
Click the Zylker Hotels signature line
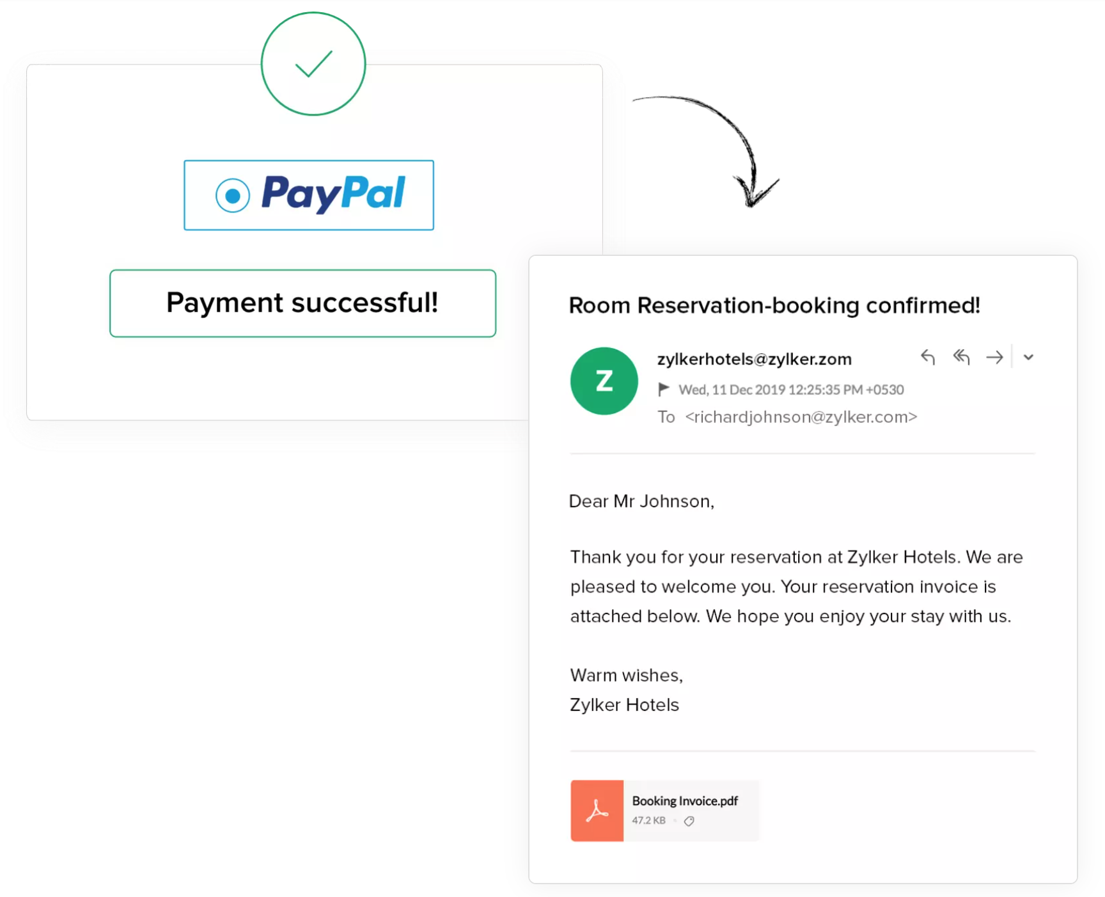tap(624, 705)
